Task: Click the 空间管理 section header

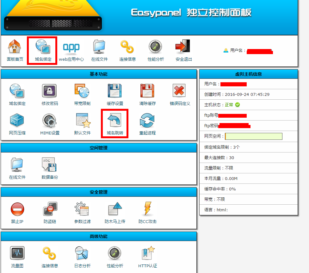Action: (x=99, y=148)
